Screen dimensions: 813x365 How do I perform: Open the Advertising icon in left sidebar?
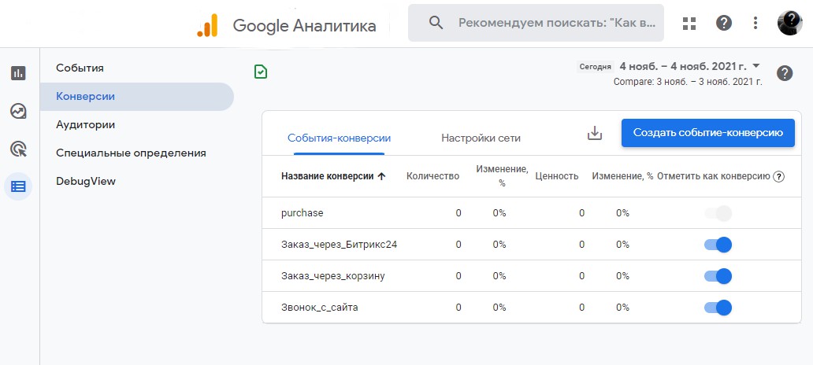18,149
